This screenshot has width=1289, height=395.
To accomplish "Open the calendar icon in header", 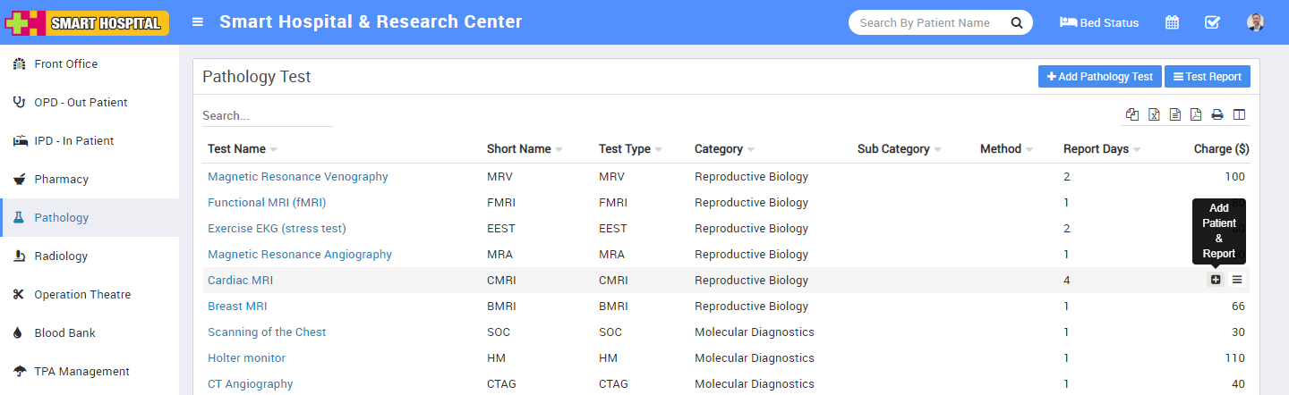I will (x=1172, y=22).
